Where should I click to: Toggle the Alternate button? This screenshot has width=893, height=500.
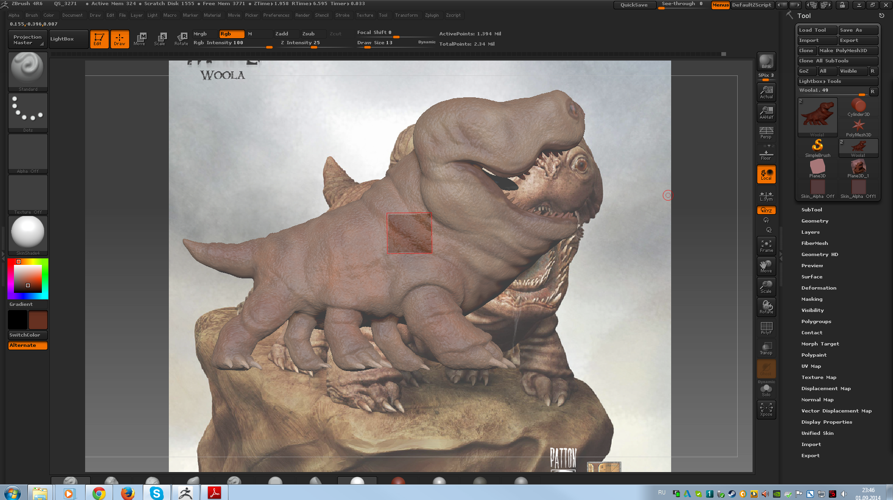[28, 345]
